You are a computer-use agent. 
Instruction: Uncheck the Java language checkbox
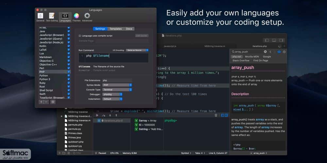tap(69, 31)
